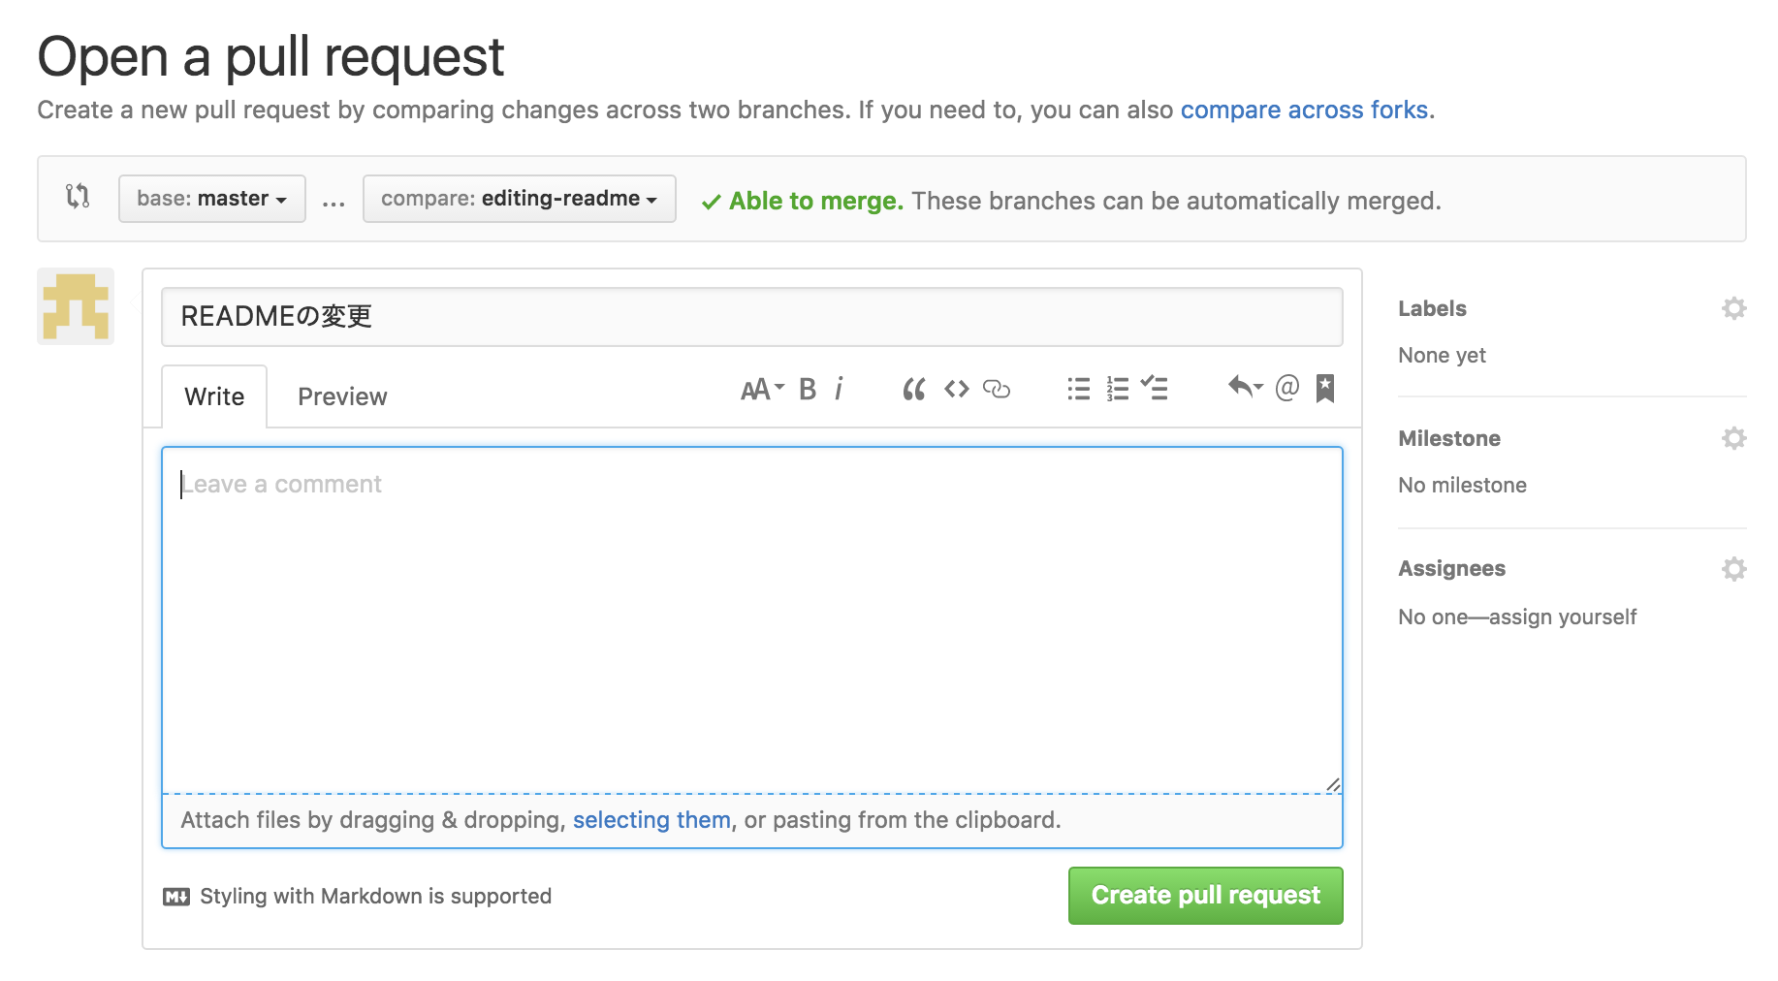Click the textarea resize handle corner
The width and height of the screenshot is (1778, 981).
(x=1333, y=784)
